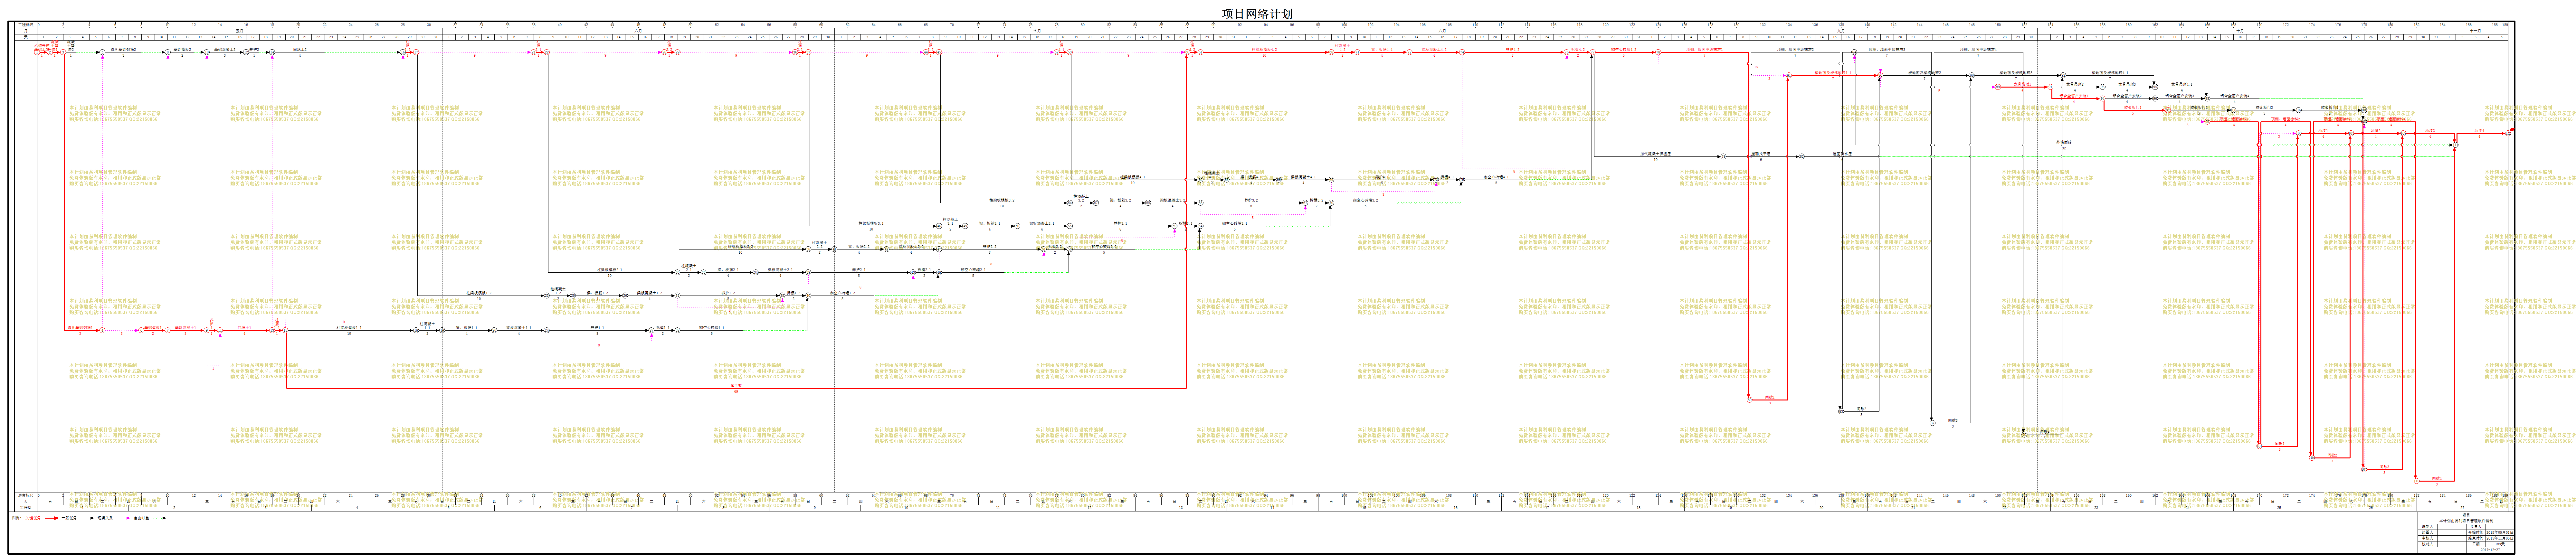Select node circle 10 before 基础混凝土2
2576x555 pixels.
tap(207, 52)
